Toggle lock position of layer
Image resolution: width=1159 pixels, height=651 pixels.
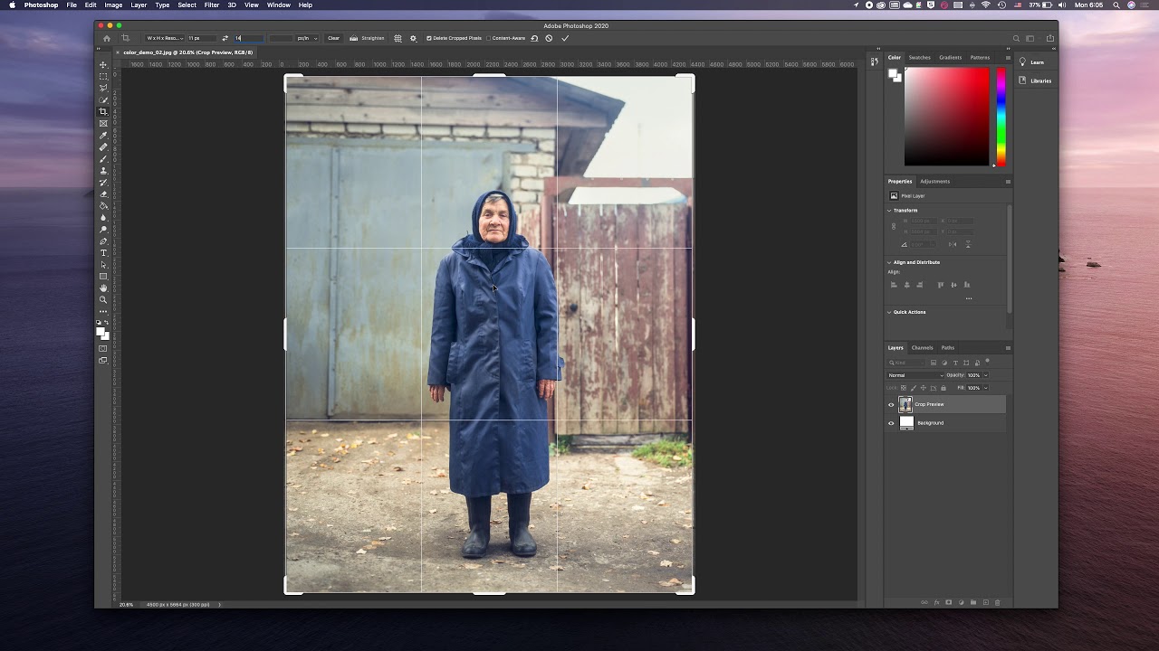pos(924,388)
